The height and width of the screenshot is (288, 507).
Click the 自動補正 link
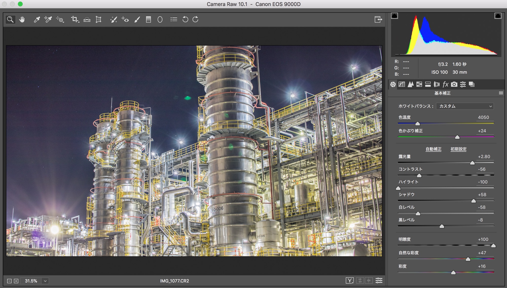click(433, 149)
